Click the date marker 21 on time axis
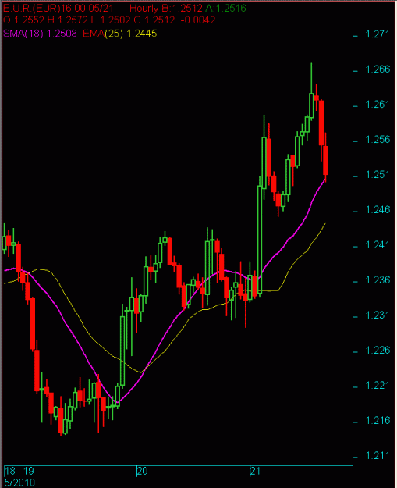The image size is (397, 488). tap(255, 471)
